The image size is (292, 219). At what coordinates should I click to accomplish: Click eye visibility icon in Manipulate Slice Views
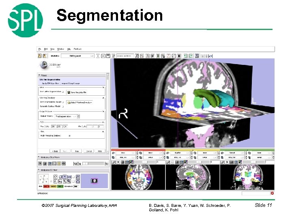[x=40, y=163]
